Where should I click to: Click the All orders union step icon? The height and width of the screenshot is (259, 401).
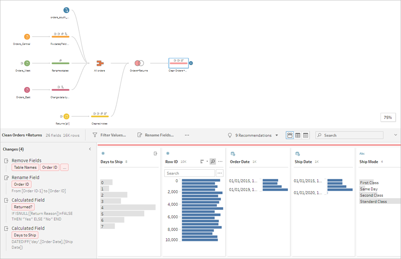(100, 63)
